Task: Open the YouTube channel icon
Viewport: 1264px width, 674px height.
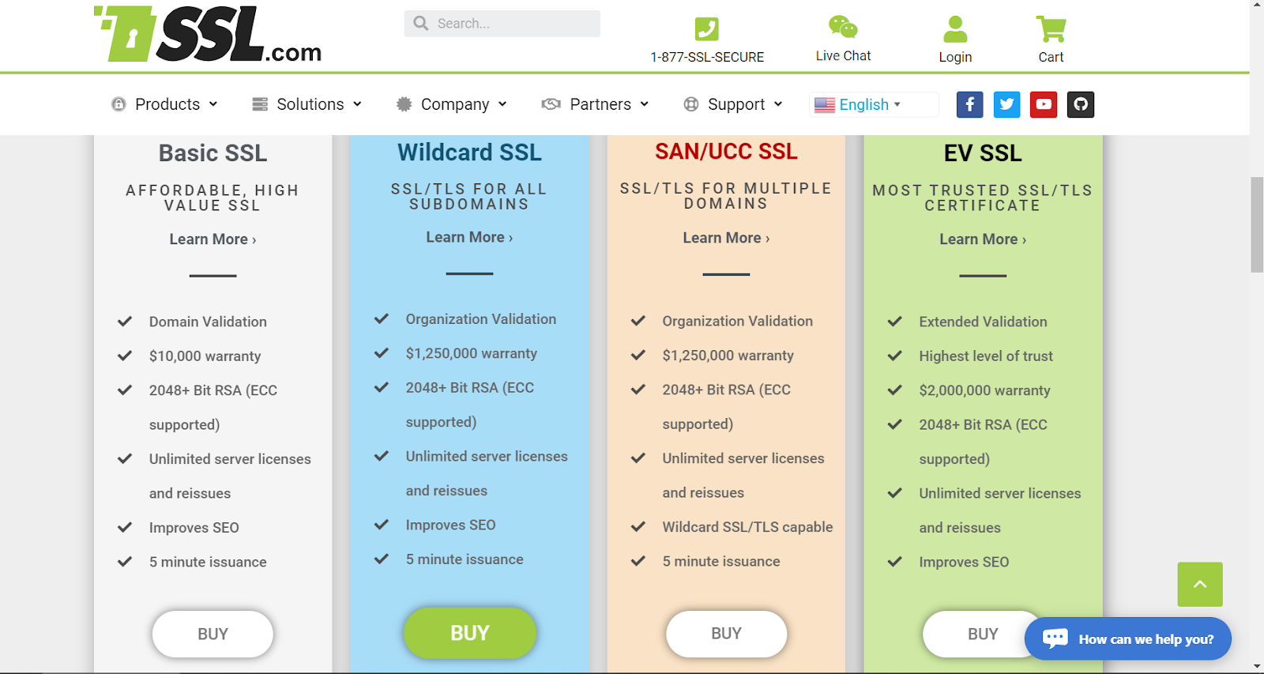Action: tap(1044, 104)
